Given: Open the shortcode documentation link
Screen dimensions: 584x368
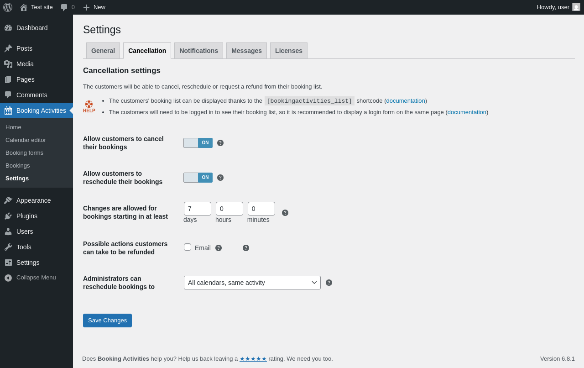Looking at the screenshot, I should [406, 101].
